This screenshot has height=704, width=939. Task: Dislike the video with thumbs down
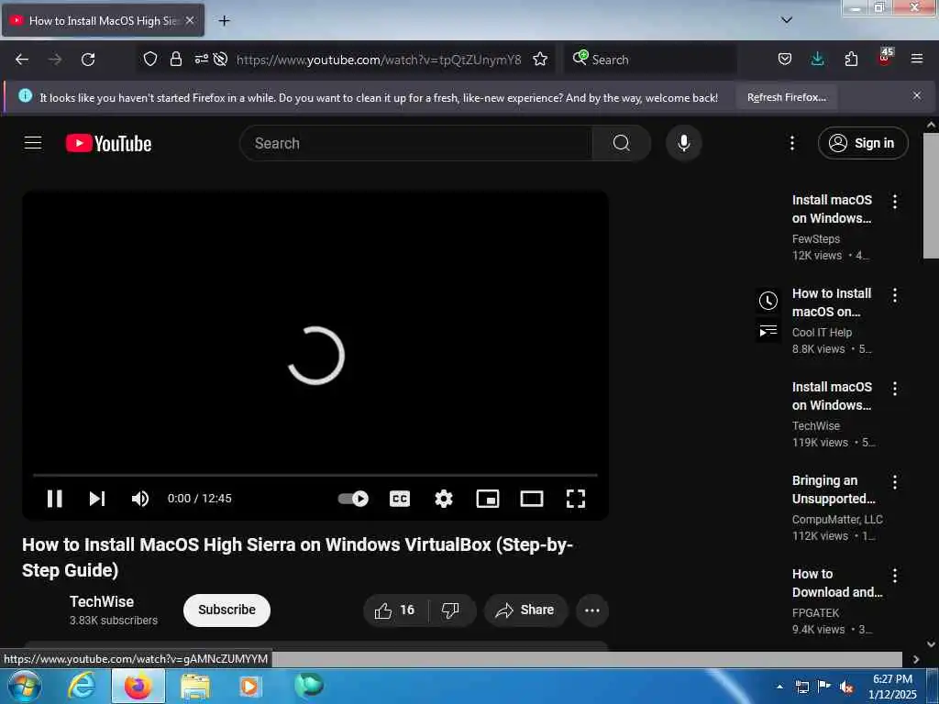[x=451, y=610]
